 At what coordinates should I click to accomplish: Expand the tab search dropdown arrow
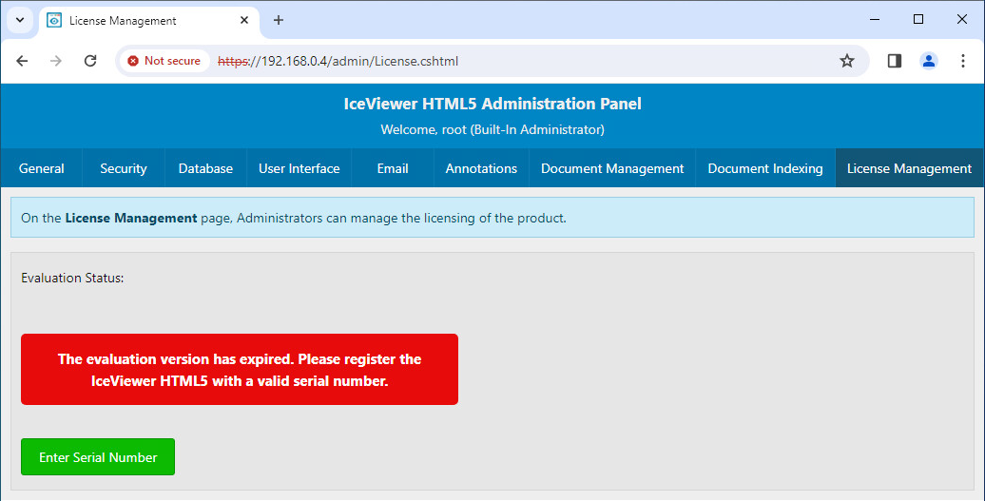[19, 20]
